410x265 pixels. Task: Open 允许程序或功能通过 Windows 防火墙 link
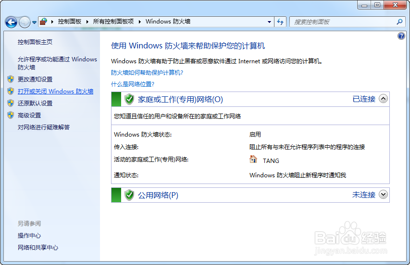tap(57, 63)
